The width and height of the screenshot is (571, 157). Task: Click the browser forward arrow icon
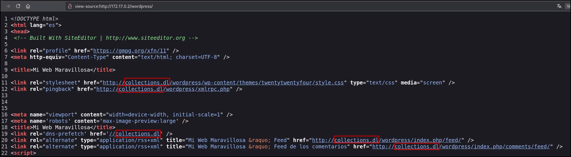tap(8, 6)
